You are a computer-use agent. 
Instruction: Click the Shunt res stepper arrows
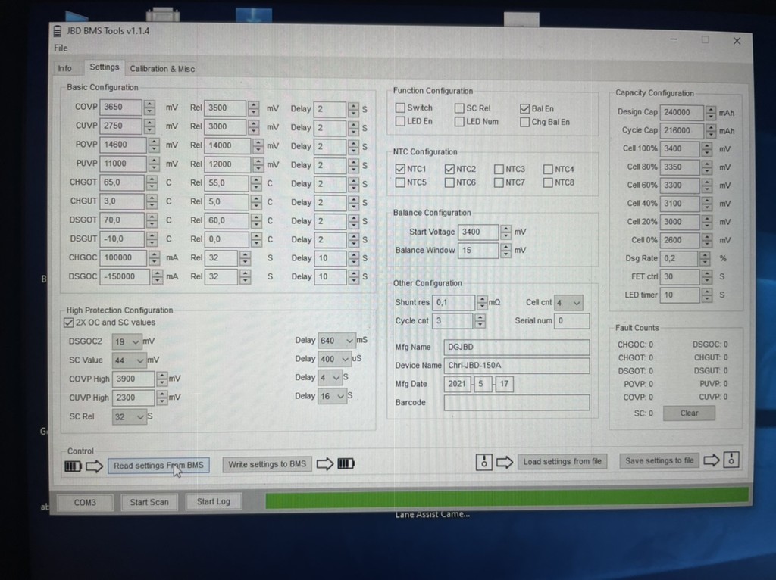tap(481, 302)
